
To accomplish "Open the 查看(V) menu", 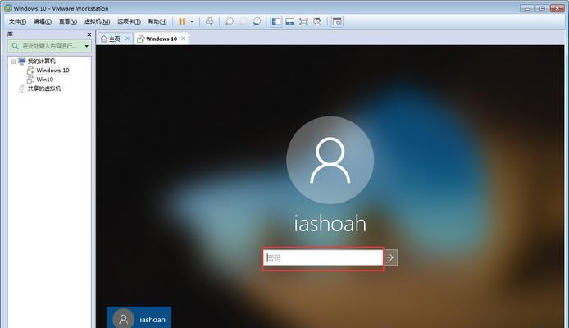I will [x=68, y=21].
